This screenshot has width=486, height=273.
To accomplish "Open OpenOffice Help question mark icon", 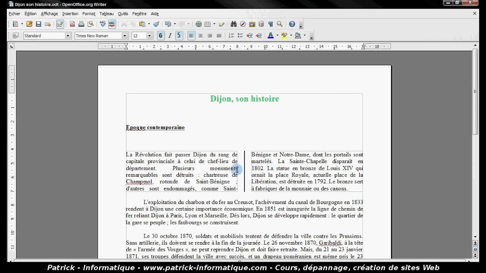I will click(292, 24).
